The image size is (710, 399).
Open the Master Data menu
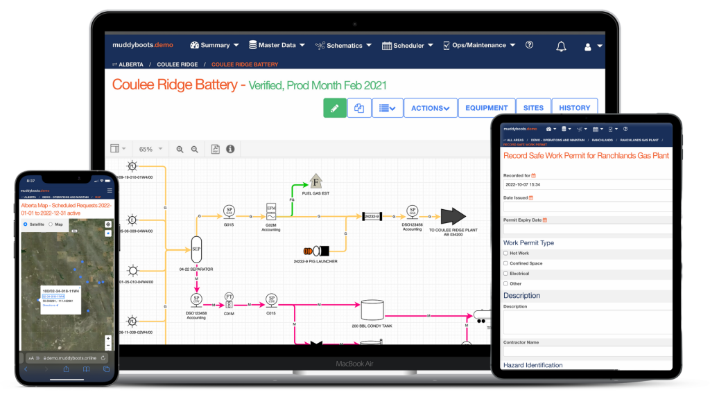click(277, 45)
